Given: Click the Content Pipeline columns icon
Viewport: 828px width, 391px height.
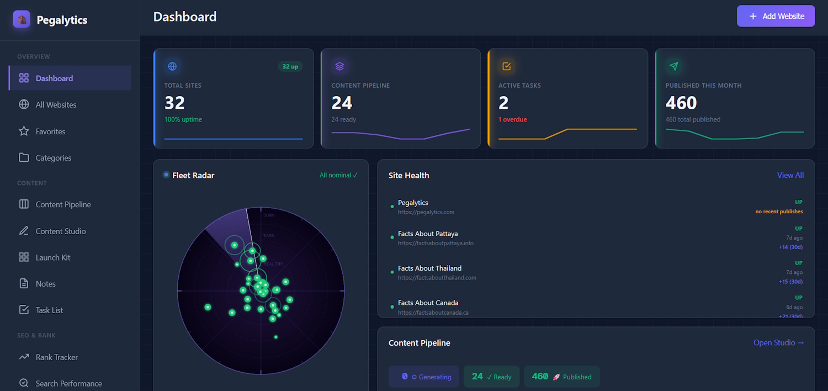Looking at the screenshot, I should pyautogui.click(x=24, y=204).
